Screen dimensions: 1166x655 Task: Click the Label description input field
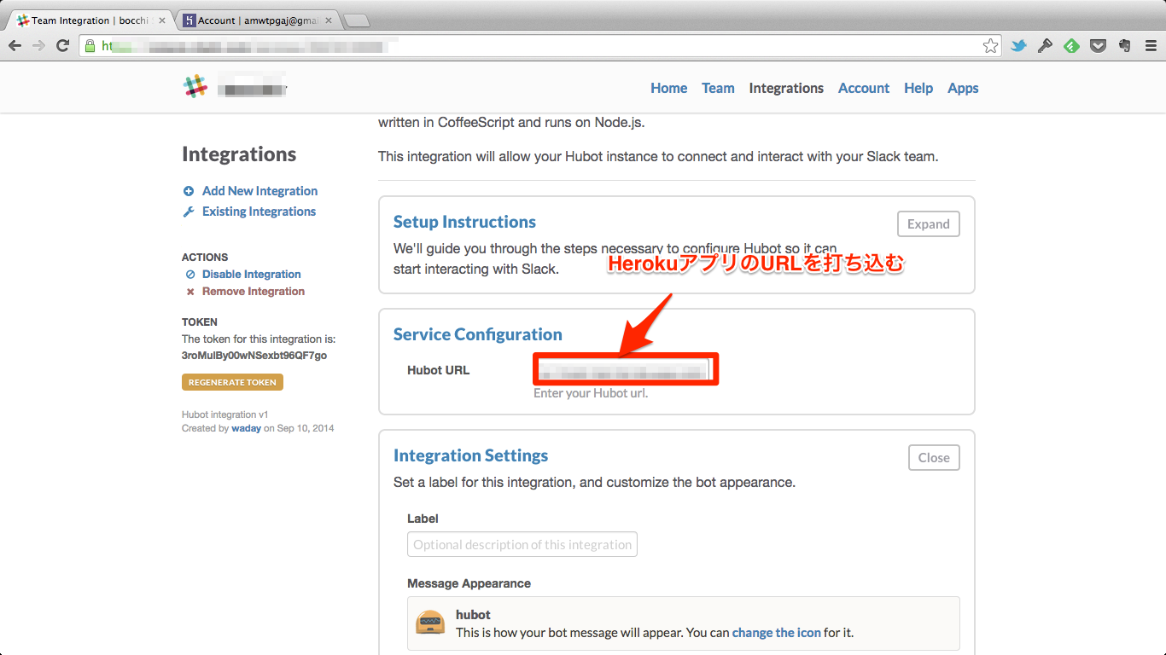(x=522, y=544)
